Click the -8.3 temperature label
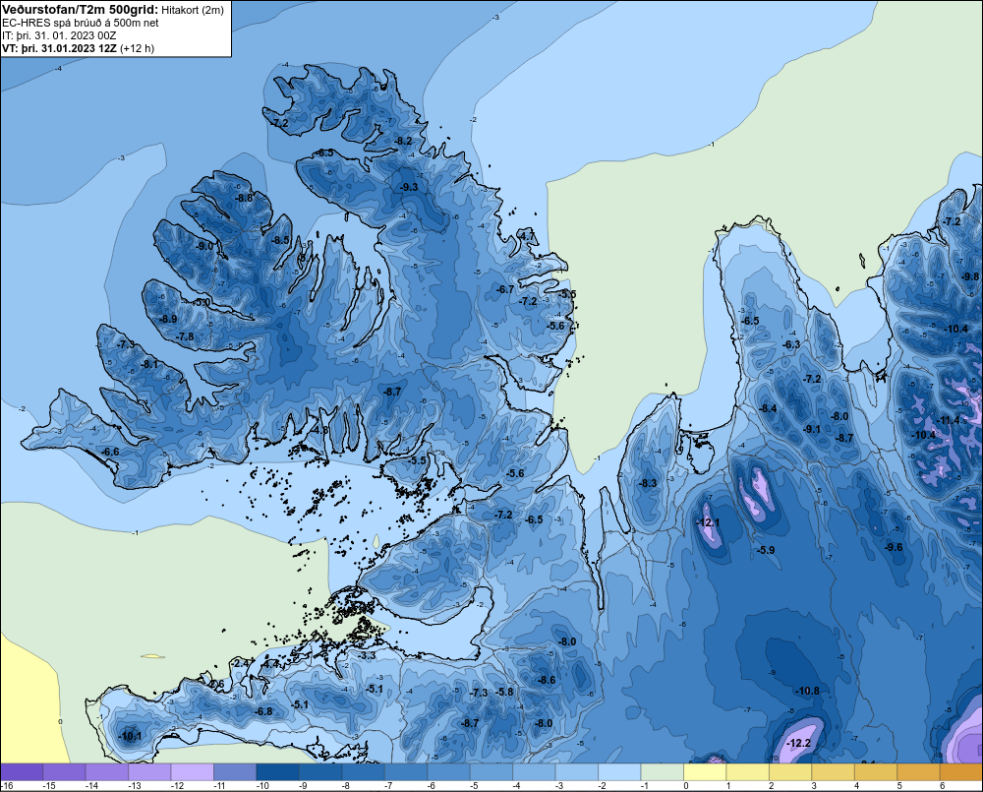The image size is (983, 792). point(648,483)
